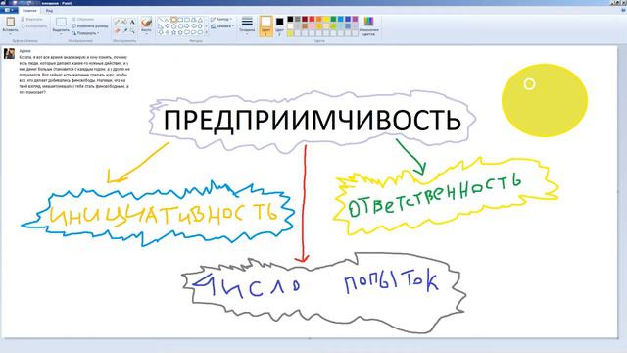Click Изменить размер (Resize) button
The image size is (627, 353).
click(x=90, y=26)
